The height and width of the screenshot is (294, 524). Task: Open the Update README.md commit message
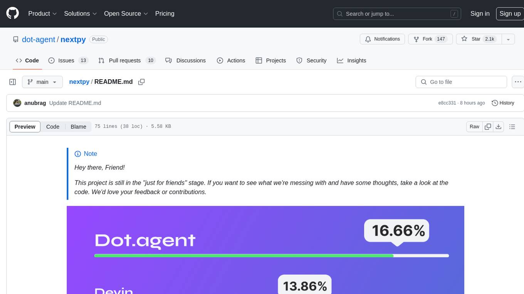coord(75,103)
